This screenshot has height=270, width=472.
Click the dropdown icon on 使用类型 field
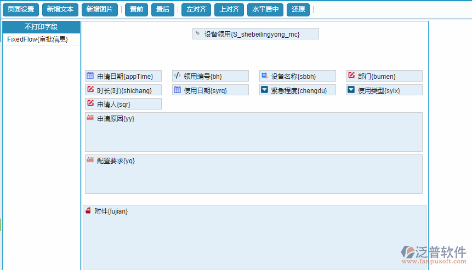click(351, 90)
